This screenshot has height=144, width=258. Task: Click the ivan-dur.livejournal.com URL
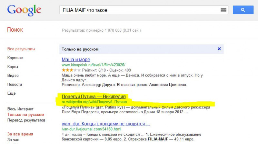pos(91,129)
